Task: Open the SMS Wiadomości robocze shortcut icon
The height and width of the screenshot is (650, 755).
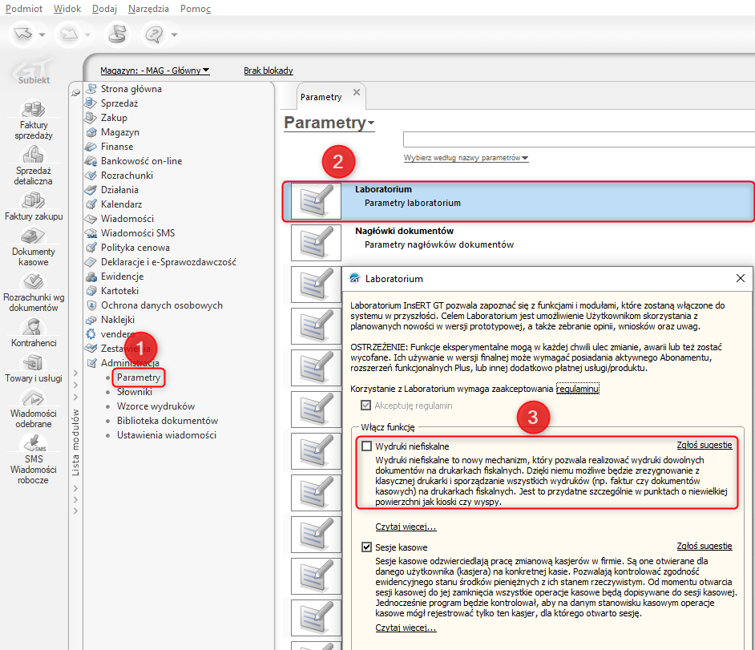Action: click(x=33, y=443)
